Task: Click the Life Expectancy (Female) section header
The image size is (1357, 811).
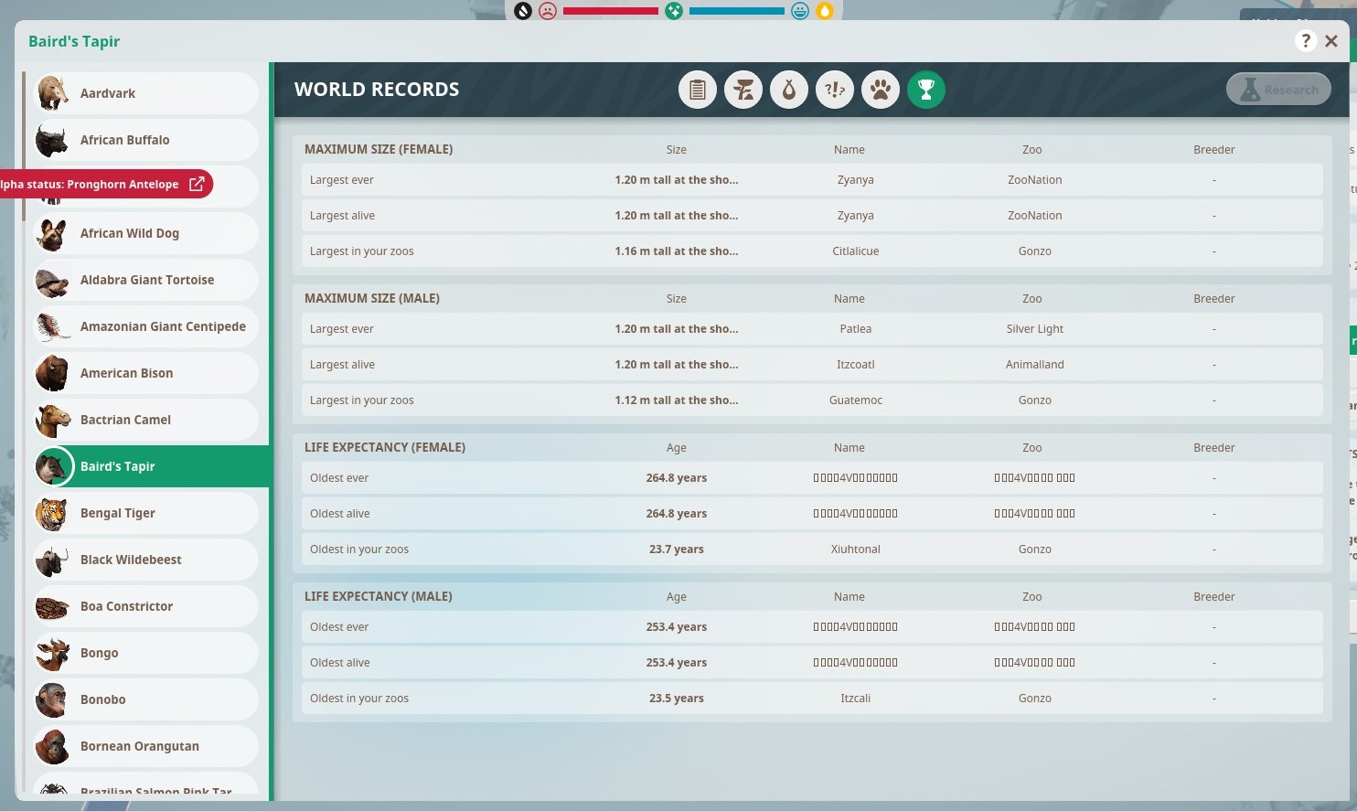Action: 385,447
